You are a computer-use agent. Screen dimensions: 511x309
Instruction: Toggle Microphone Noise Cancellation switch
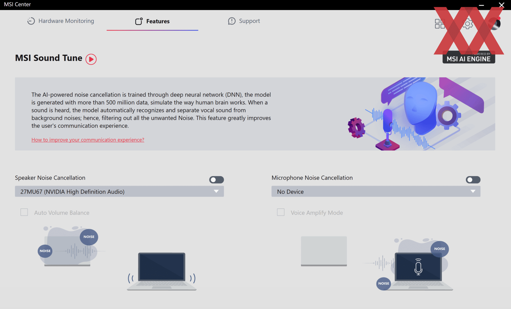(473, 180)
